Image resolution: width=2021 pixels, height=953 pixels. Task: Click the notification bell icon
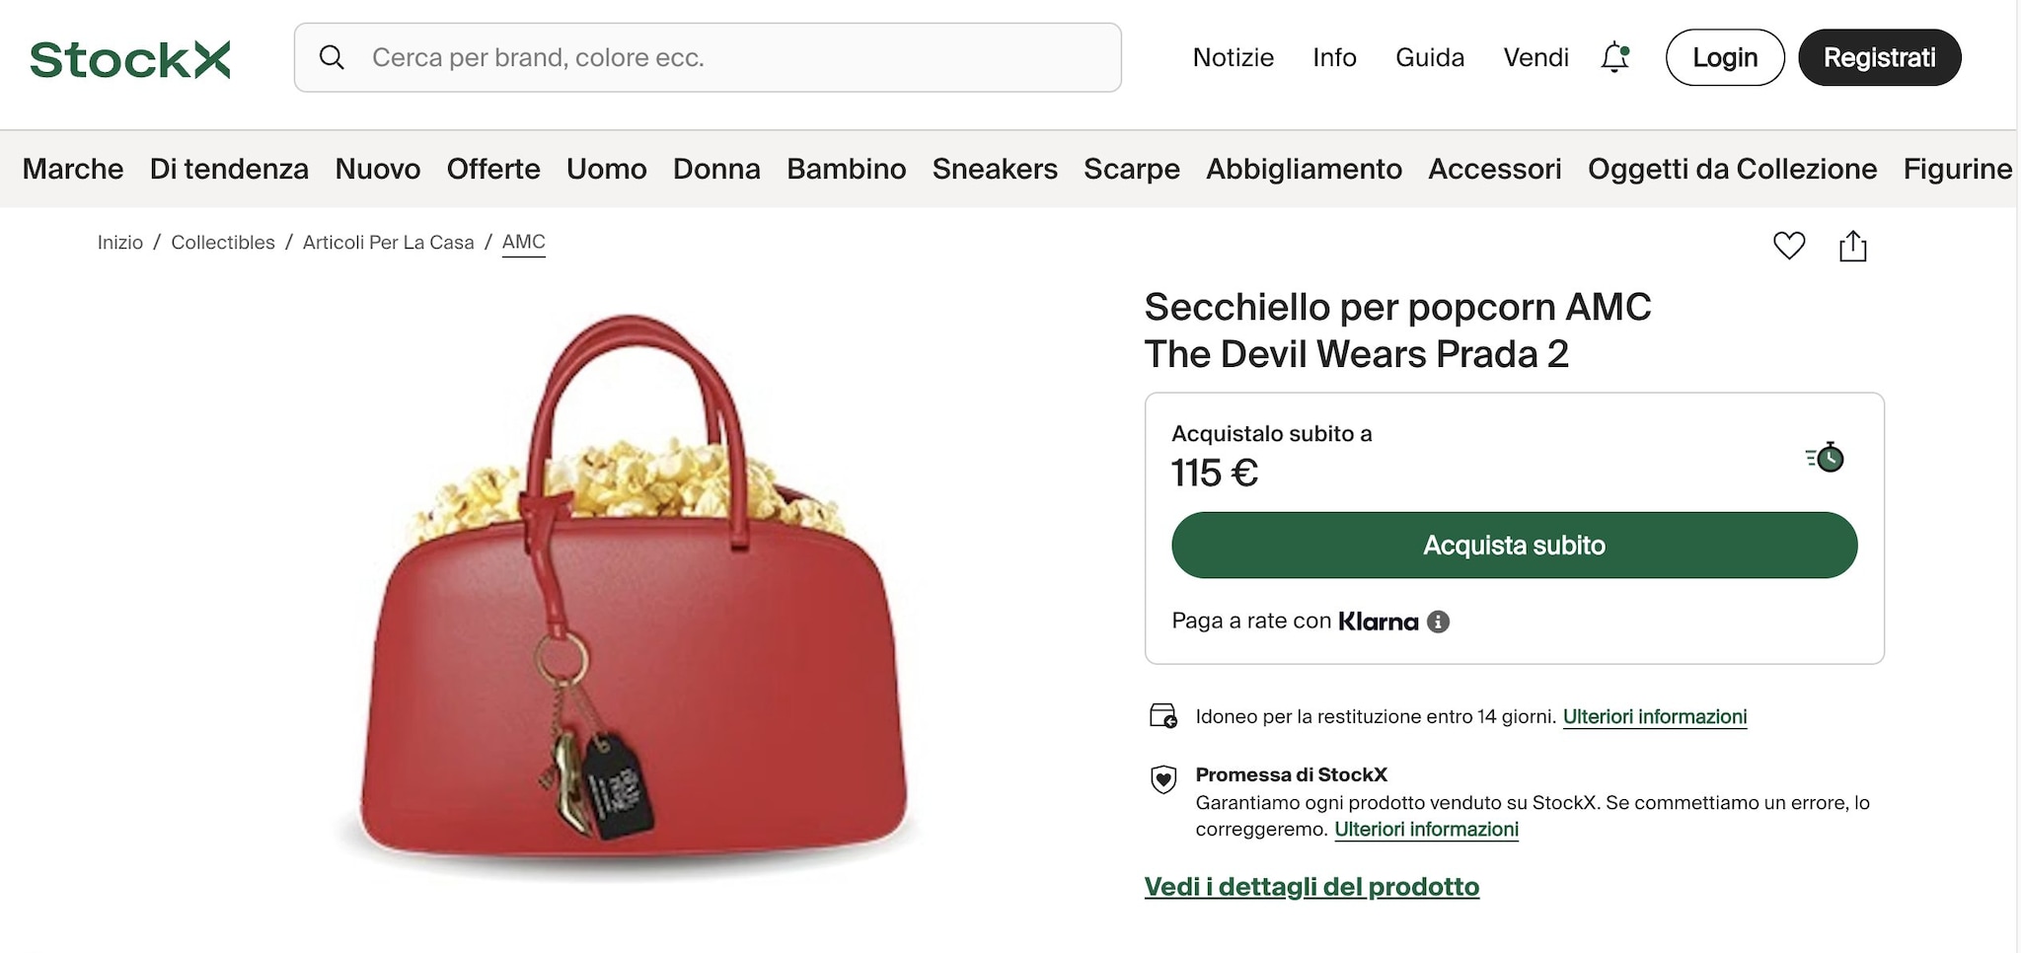pyautogui.click(x=1614, y=57)
